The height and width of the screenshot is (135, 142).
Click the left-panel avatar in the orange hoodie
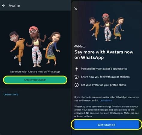pyautogui.click(x=17, y=48)
